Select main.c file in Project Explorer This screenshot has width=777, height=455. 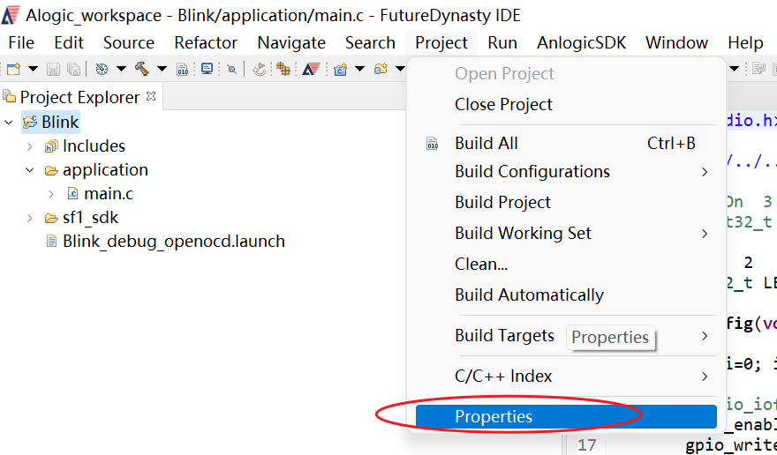(109, 194)
